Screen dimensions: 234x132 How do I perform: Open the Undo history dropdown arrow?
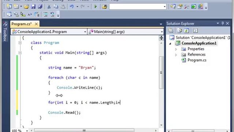coord(77,7)
